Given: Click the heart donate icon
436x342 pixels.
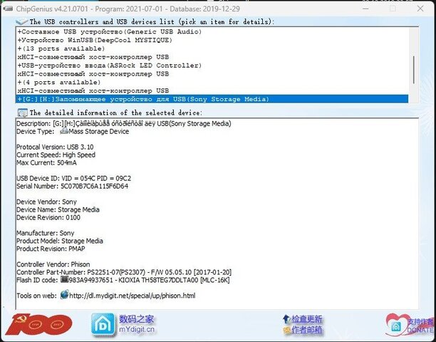Looking at the screenshot, I should click(x=393, y=325).
